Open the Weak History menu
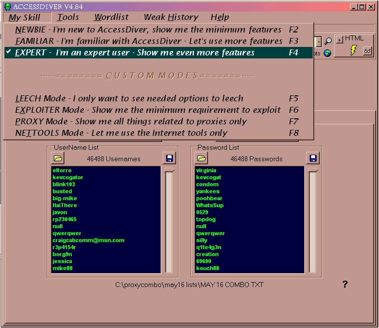 (171, 17)
